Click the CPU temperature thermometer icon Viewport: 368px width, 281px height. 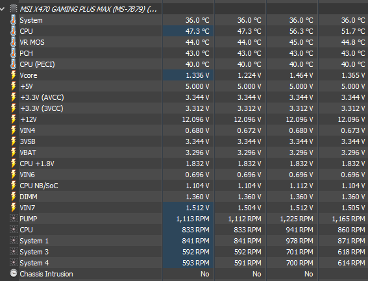[x=14, y=31]
